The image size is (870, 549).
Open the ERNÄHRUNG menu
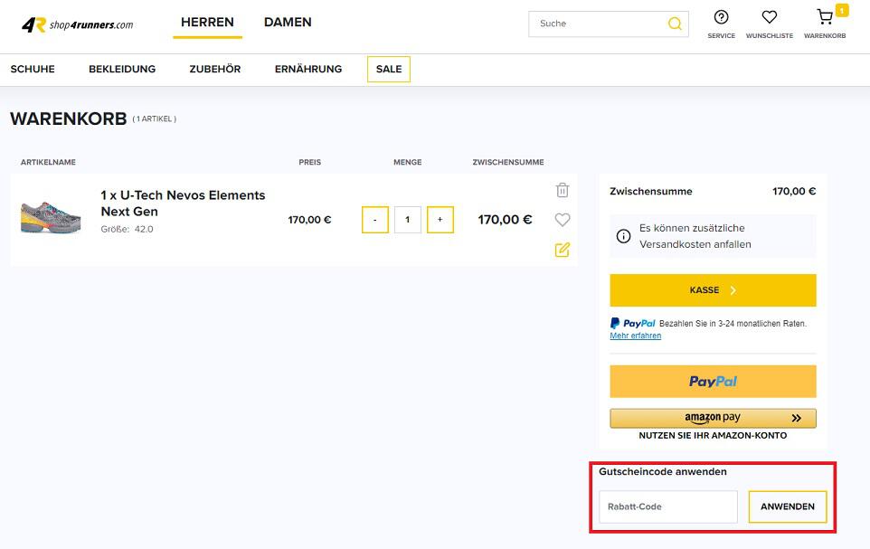tap(308, 69)
